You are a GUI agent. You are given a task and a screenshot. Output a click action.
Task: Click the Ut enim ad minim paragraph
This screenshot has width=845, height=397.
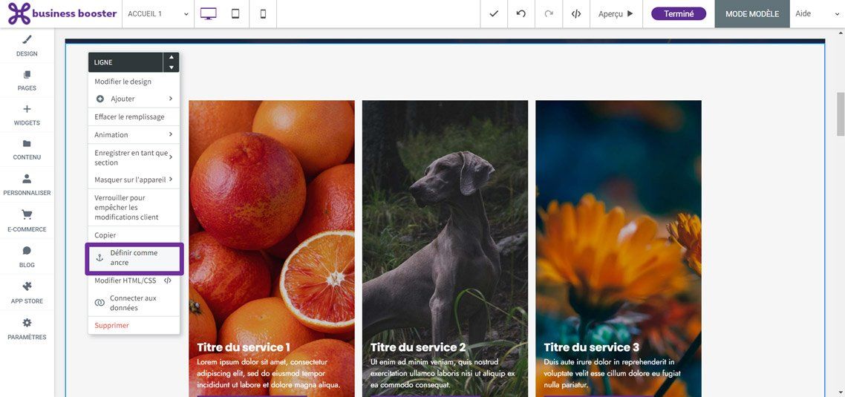[443, 373]
